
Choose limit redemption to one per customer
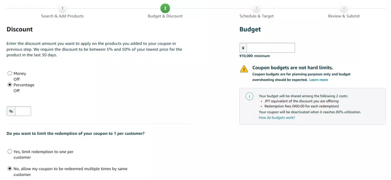10,151
